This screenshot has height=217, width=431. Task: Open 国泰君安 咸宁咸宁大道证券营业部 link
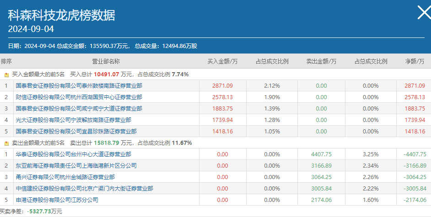pos(79,109)
